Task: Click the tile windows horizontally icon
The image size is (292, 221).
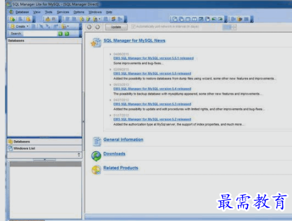Action: point(188,19)
